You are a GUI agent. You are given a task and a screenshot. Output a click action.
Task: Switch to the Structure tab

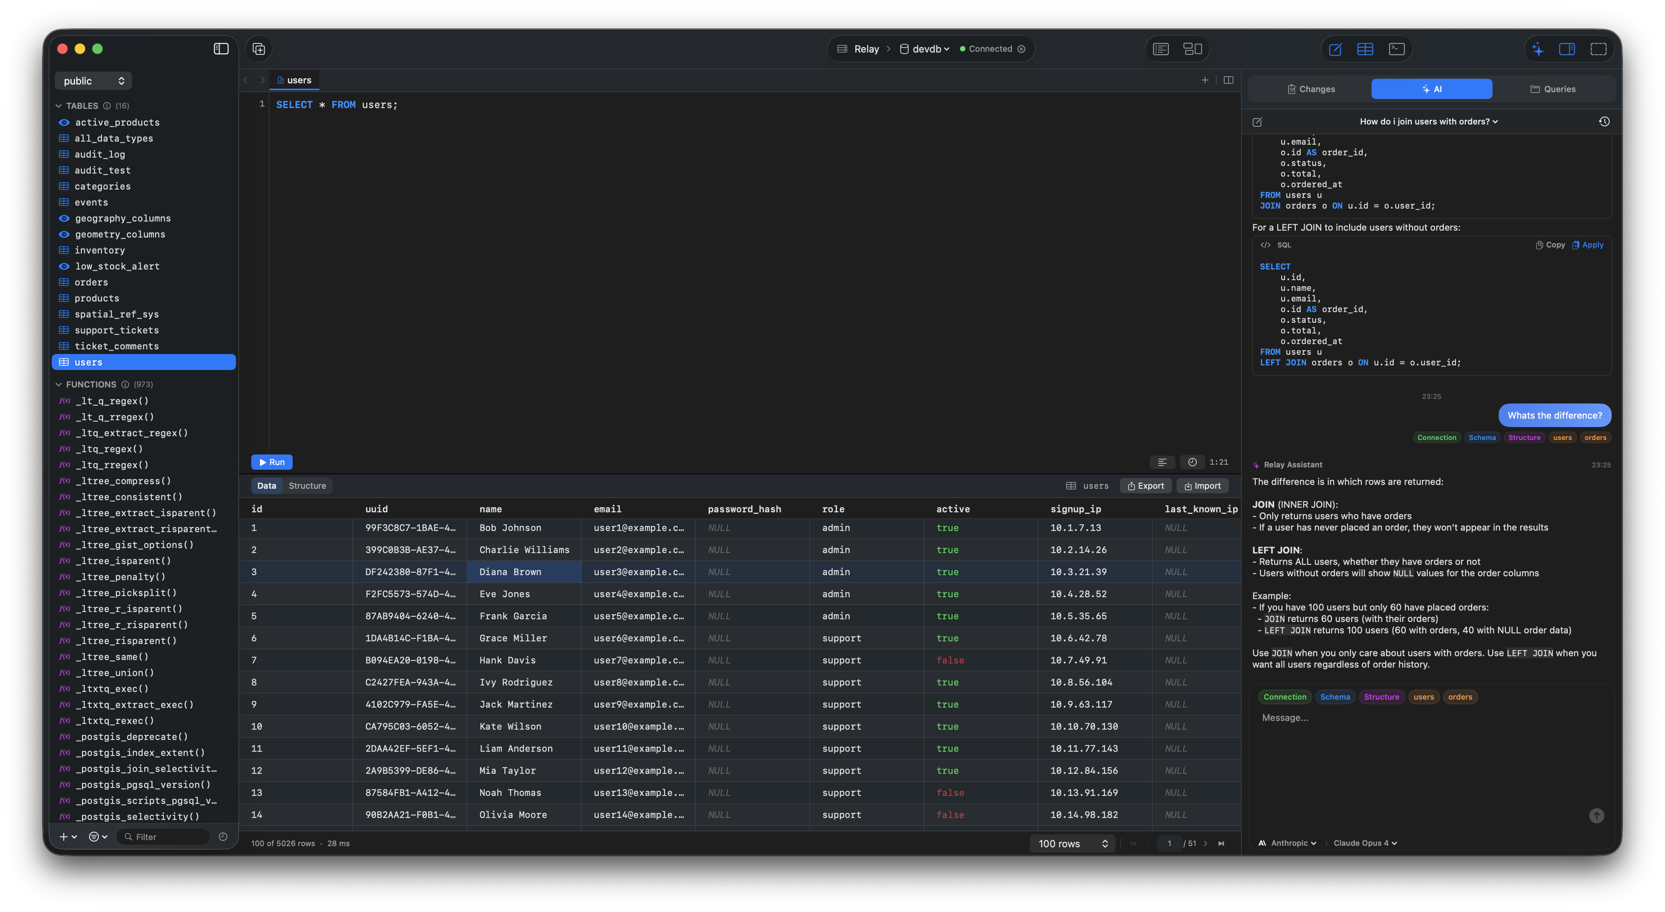(x=308, y=485)
